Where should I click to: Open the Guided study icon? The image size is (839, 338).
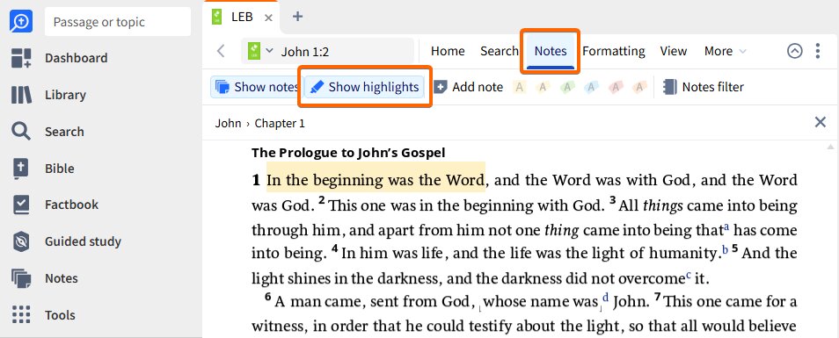(21, 241)
